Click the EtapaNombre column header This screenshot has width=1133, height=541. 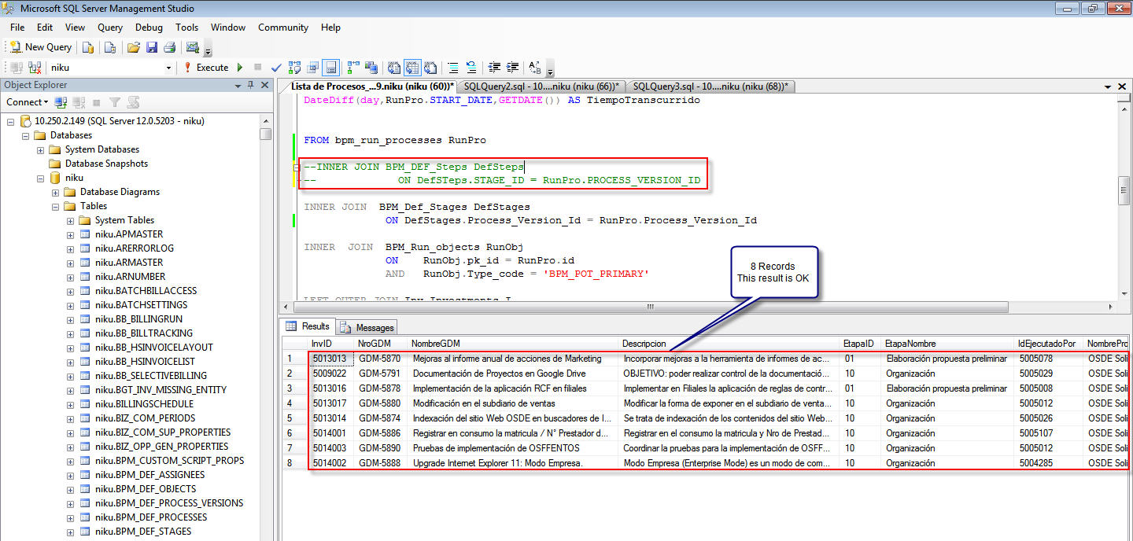[x=947, y=344]
